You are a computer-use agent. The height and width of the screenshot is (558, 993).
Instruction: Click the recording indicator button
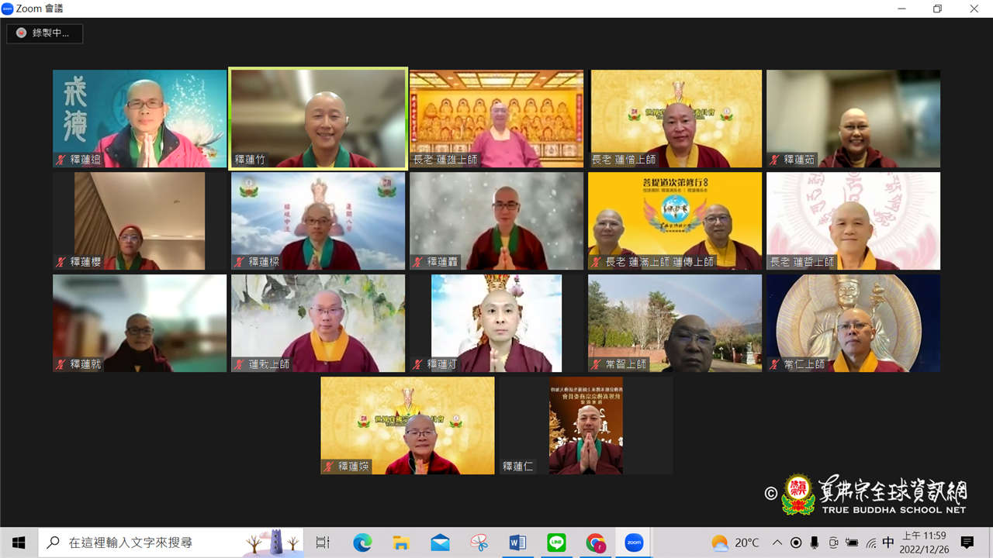[x=44, y=33]
